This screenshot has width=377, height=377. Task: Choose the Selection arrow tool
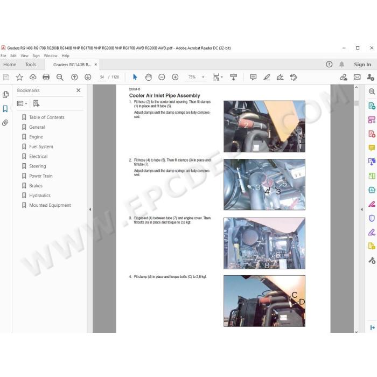tap(135, 77)
